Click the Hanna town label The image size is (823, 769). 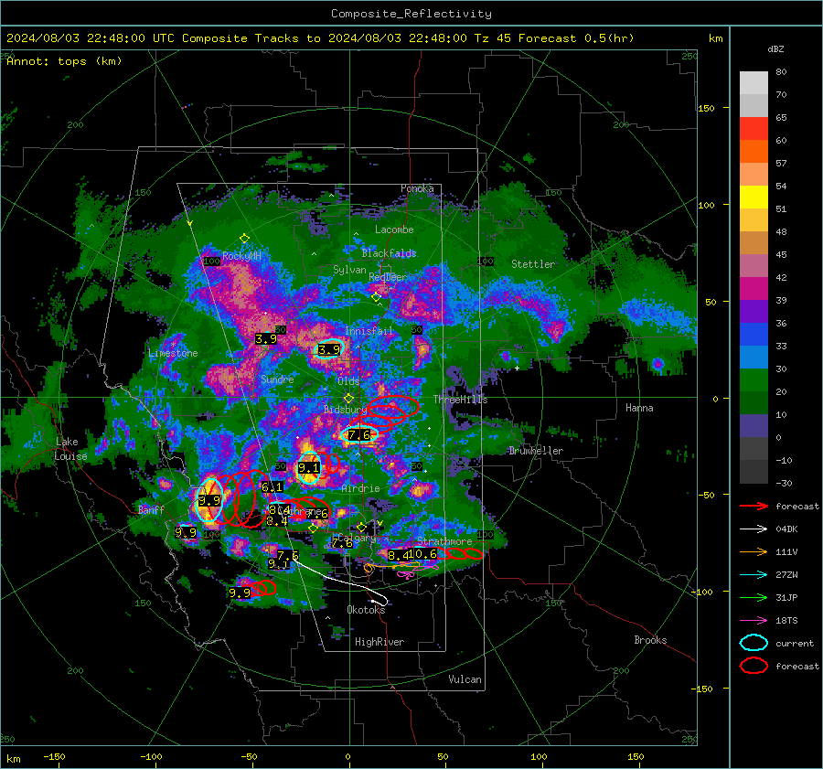pos(639,408)
